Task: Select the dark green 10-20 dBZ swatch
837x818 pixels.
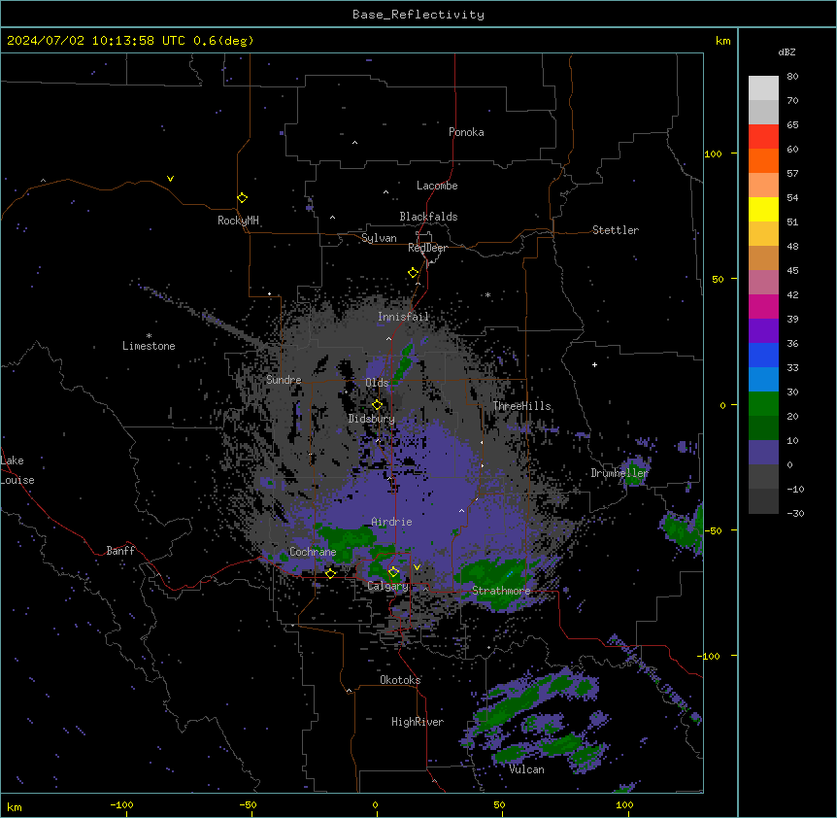Action: (x=763, y=428)
